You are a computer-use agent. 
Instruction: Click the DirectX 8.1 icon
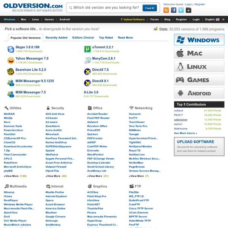point(87,83)
